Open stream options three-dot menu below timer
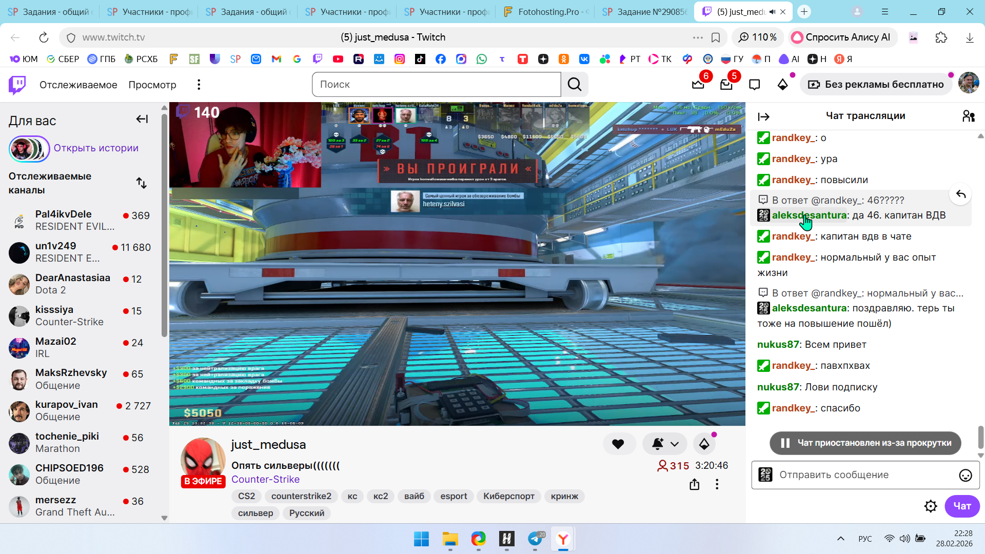The image size is (985, 554). pyautogui.click(x=717, y=484)
